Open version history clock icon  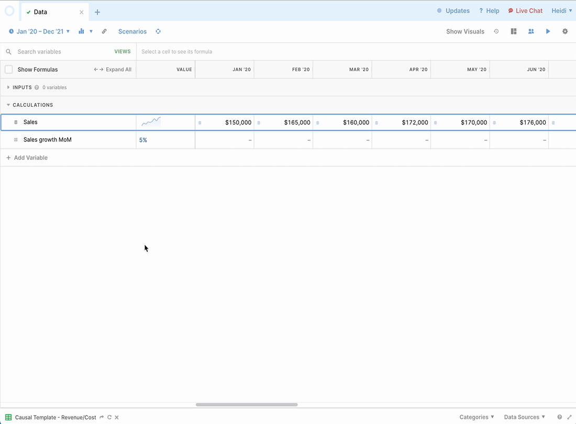496,31
